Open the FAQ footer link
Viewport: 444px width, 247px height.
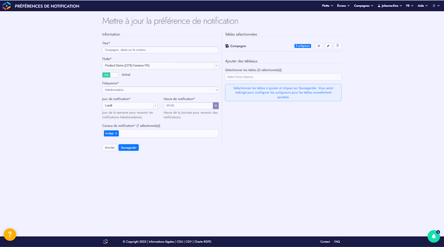pyautogui.click(x=337, y=242)
